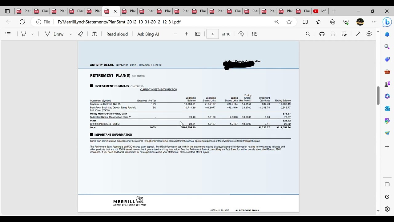This screenshot has height=222, width=394.
Task: Open sidebar Tools briefcase
Action: [387, 72]
